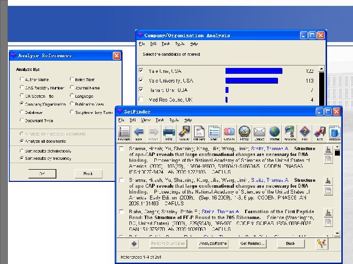Launch the Panorama toolbar icon

[x=290, y=133]
